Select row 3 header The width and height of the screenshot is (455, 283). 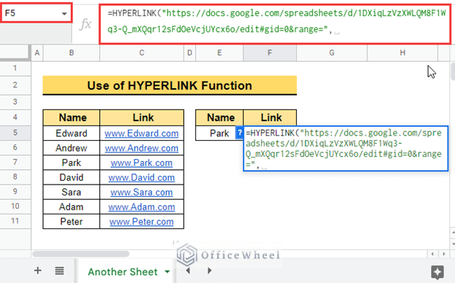15,102
